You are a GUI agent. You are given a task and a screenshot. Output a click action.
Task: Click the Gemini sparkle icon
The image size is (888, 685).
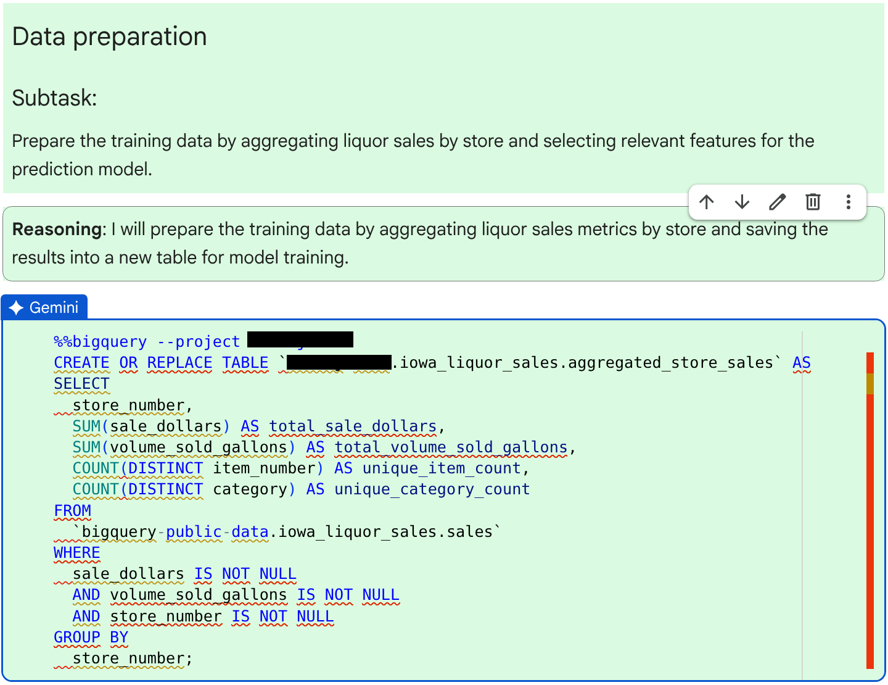(x=17, y=308)
